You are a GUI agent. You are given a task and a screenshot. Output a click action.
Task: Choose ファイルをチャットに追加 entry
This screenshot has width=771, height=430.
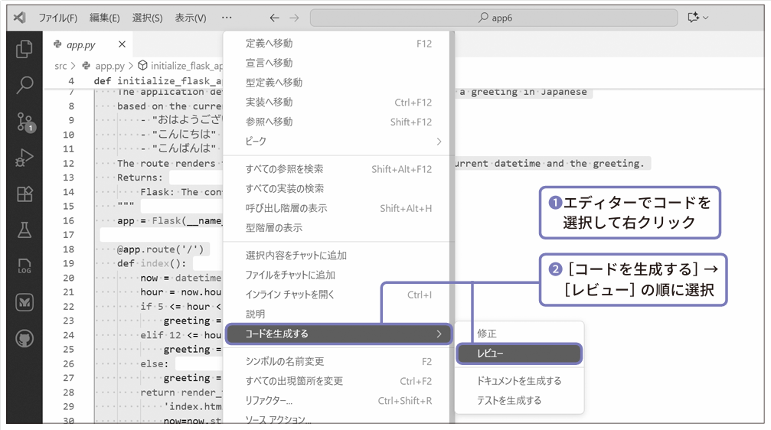pos(338,275)
